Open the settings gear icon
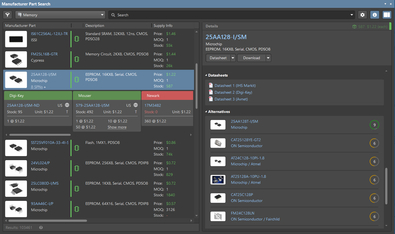The image size is (395, 234). 362,15
